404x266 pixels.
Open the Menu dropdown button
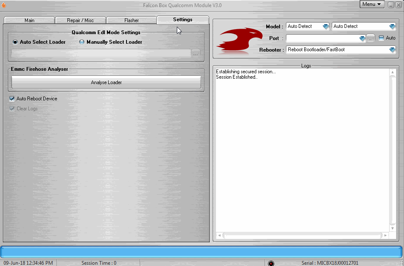click(372, 5)
